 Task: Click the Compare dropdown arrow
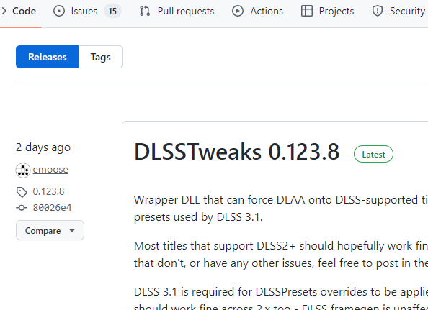tap(72, 231)
